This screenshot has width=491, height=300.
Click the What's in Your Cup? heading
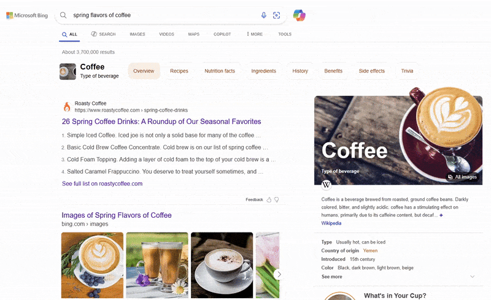395,296
